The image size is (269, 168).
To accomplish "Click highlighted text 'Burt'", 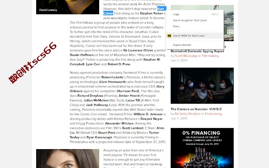I will tap(161, 9).
